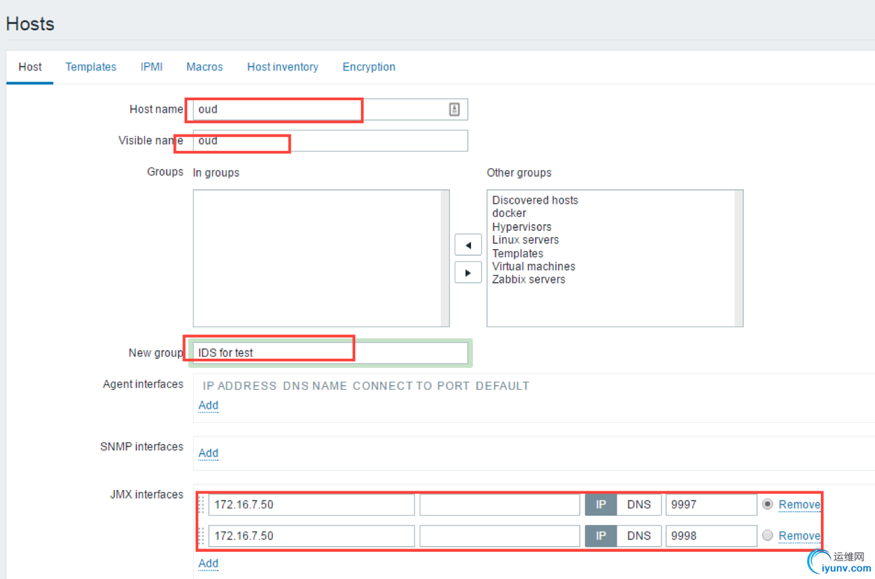Select default radio for port 9997 interface
The height and width of the screenshot is (579, 875).
pos(767,504)
